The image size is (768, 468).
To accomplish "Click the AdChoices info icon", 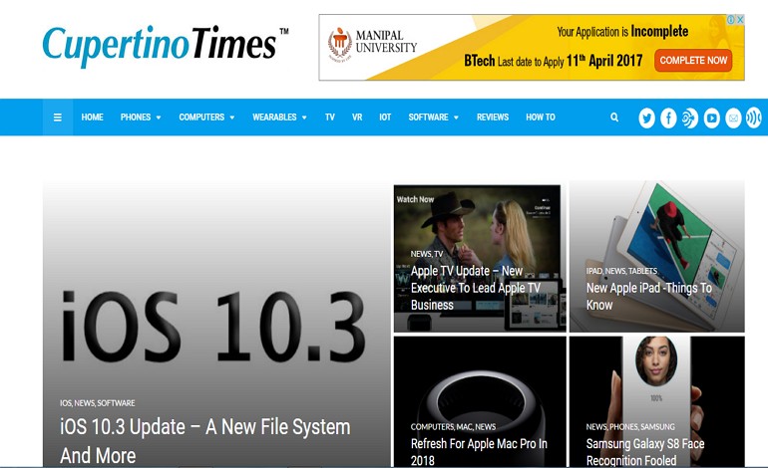I will (x=731, y=20).
